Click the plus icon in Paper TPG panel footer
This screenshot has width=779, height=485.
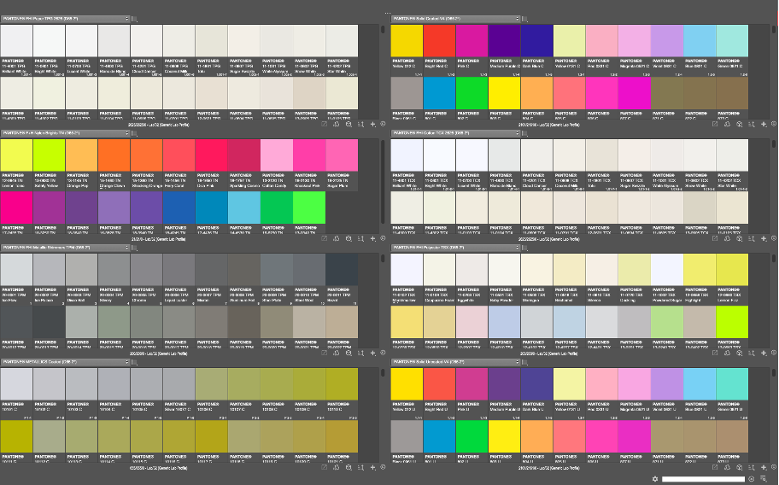point(373,124)
